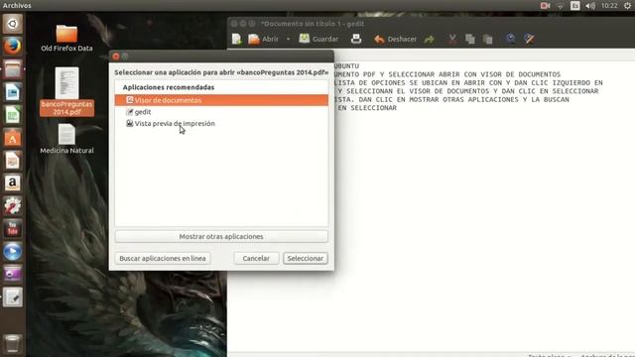Click the find and replace icon in gedit
This screenshot has height=357, width=635.
529,39
